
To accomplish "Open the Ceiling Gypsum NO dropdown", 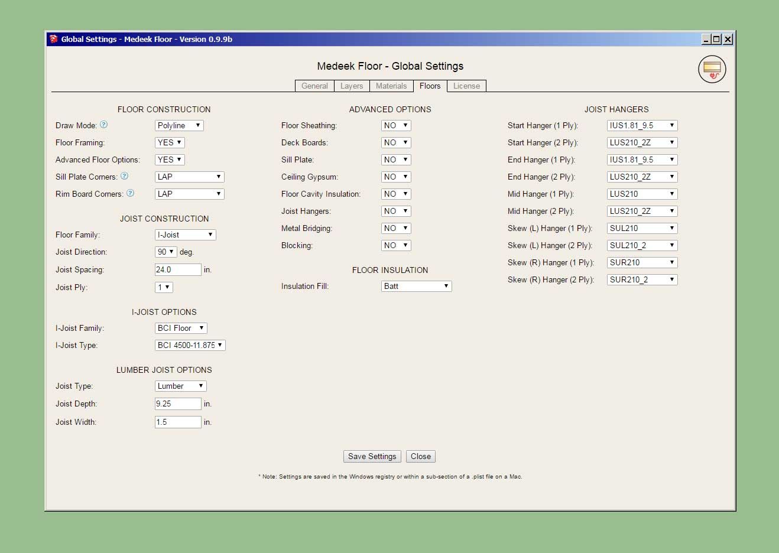I will point(396,177).
